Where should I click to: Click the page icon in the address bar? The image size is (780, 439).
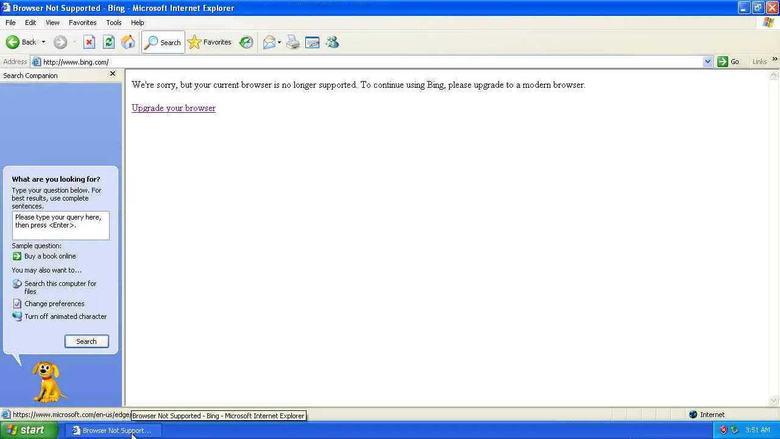pyautogui.click(x=37, y=62)
